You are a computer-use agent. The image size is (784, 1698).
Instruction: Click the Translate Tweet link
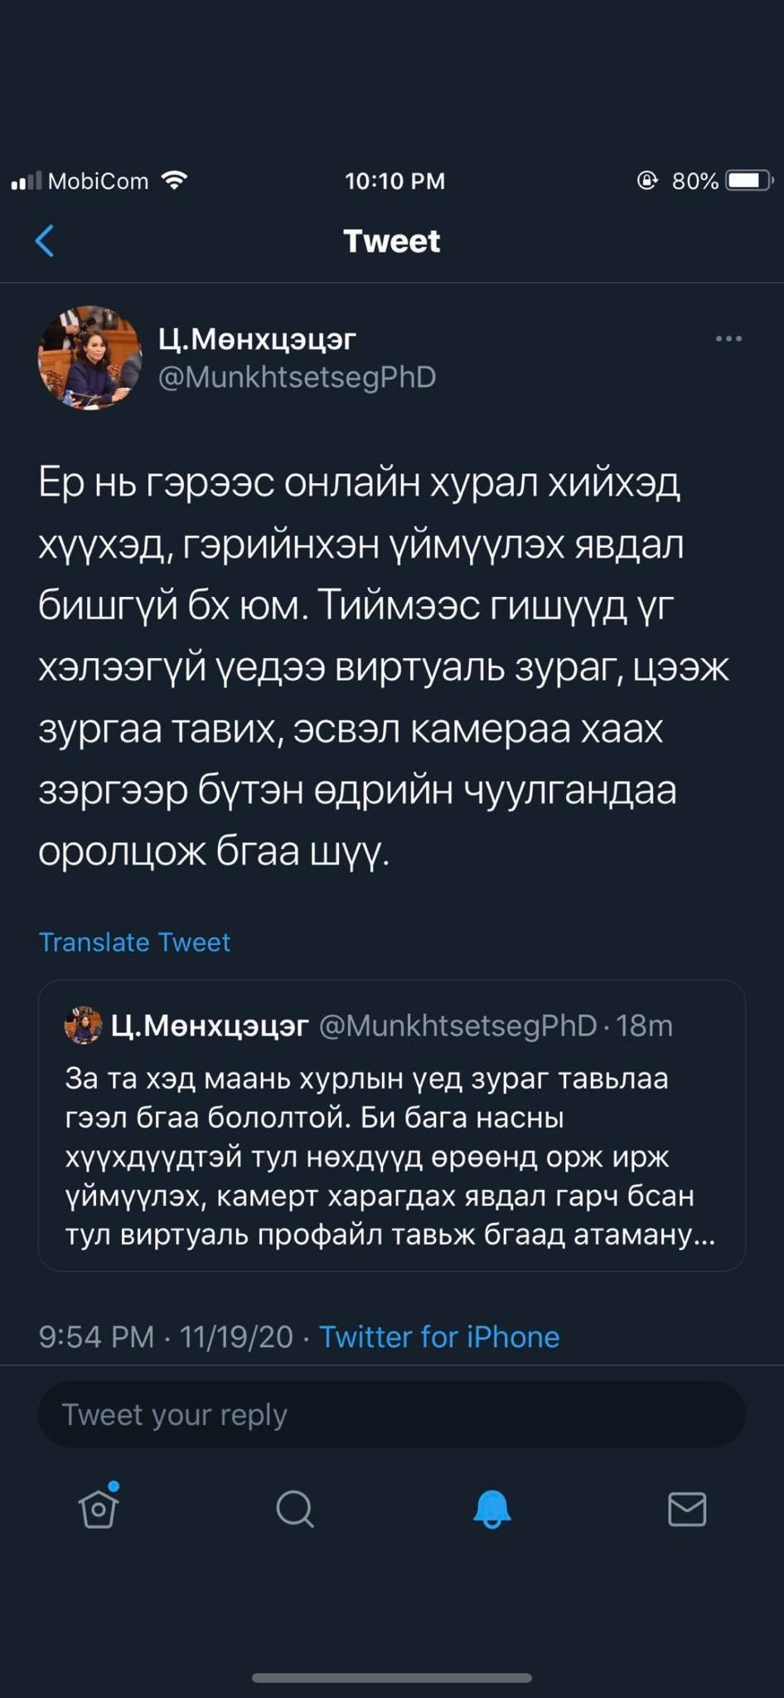(x=134, y=942)
